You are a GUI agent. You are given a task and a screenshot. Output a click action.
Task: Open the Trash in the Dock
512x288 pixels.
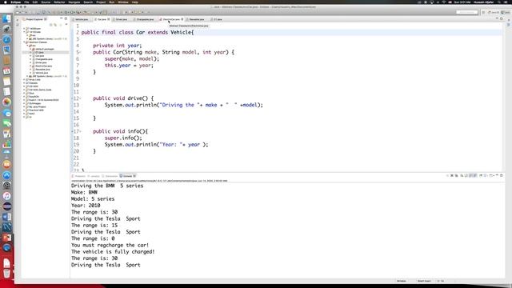[x=6, y=273]
